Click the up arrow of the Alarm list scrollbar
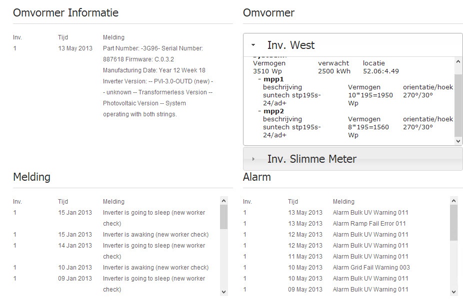The width and height of the screenshot is (463, 307). coord(454,201)
